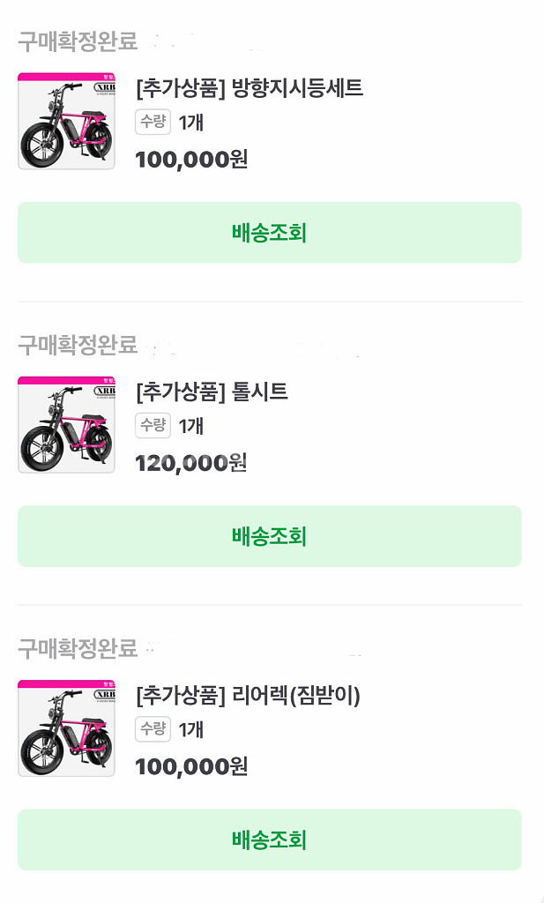This screenshot has width=544, height=903.
Task: Open delivery tracking for 방향지시등세트 order
Action: (x=269, y=232)
